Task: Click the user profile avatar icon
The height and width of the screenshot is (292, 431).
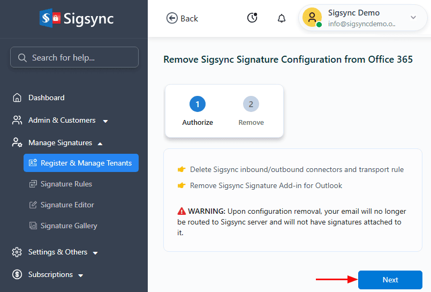Action: 312,18
